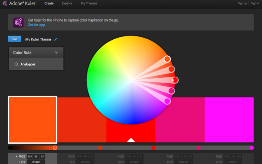Click the green value field showing 44

pyautogui.click(x=85, y=156)
